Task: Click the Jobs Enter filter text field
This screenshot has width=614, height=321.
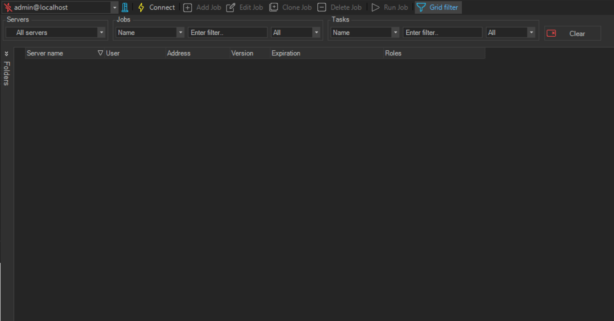Action: (227, 33)
